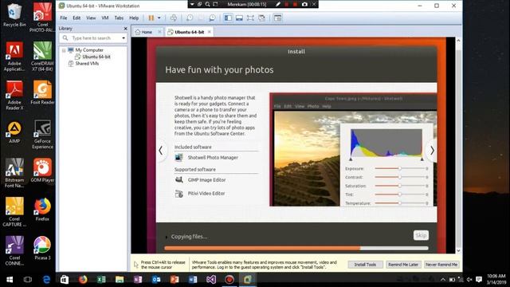Click the Install Tools button
Screen dimensions: 510x287
click(x=365, y=265)
